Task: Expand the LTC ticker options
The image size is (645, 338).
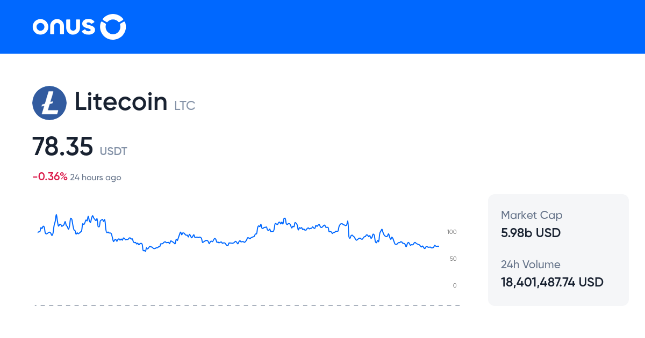Action: coord(184,106)
